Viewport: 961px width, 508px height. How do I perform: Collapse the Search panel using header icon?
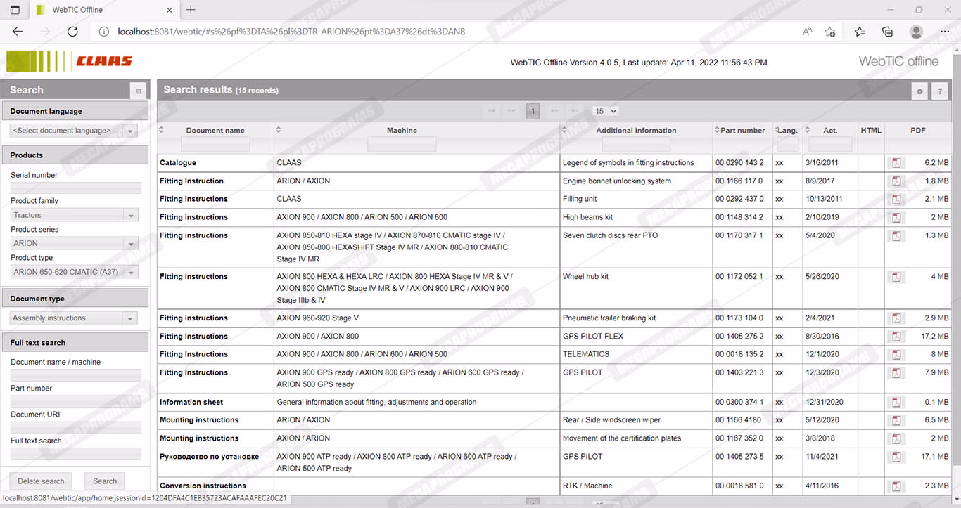[139, 91]
